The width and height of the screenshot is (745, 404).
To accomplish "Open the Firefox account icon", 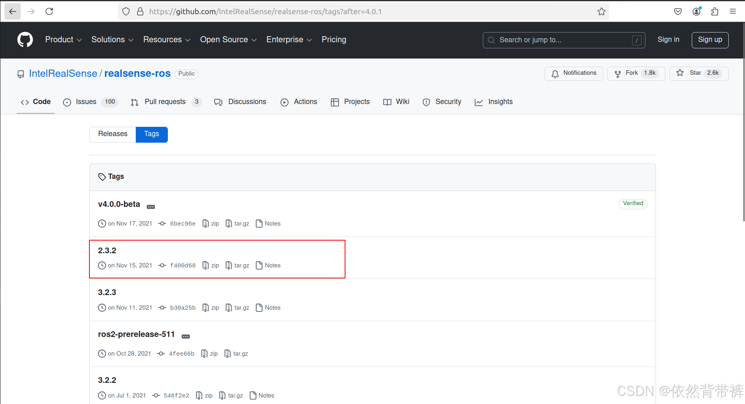I will click(697, 11).
